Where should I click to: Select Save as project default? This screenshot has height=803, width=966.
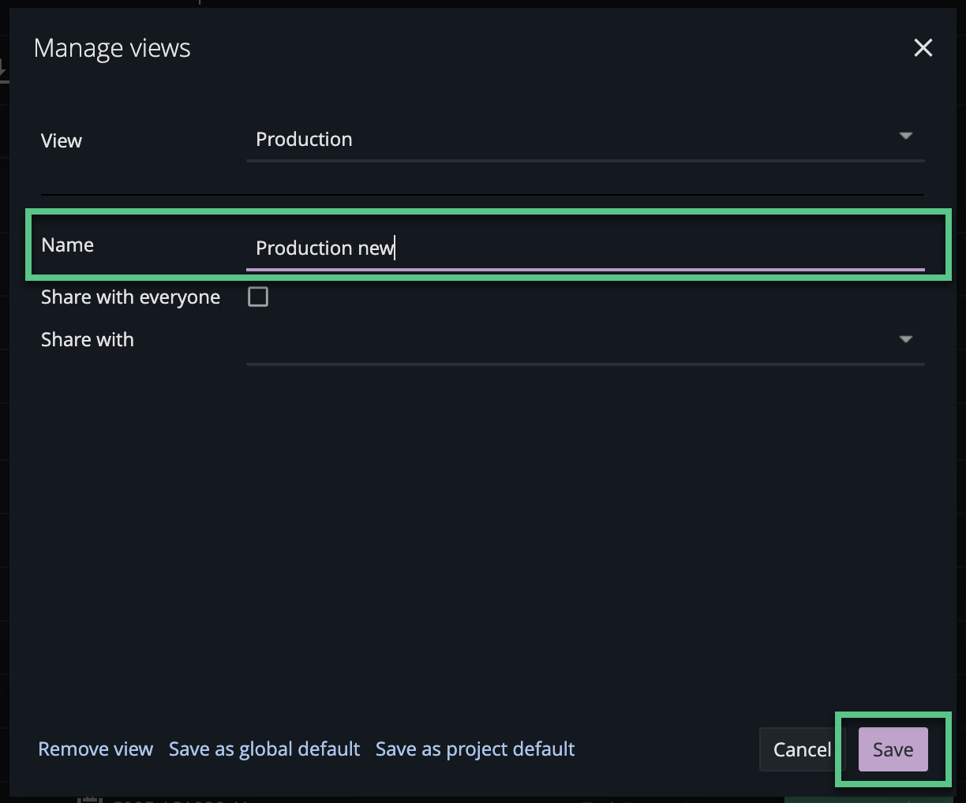click(474, 749)
